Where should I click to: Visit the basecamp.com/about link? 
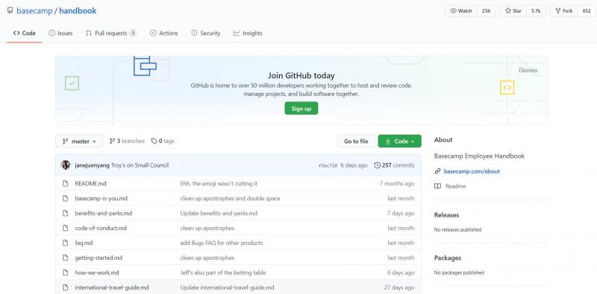click(x=472, y=171)
